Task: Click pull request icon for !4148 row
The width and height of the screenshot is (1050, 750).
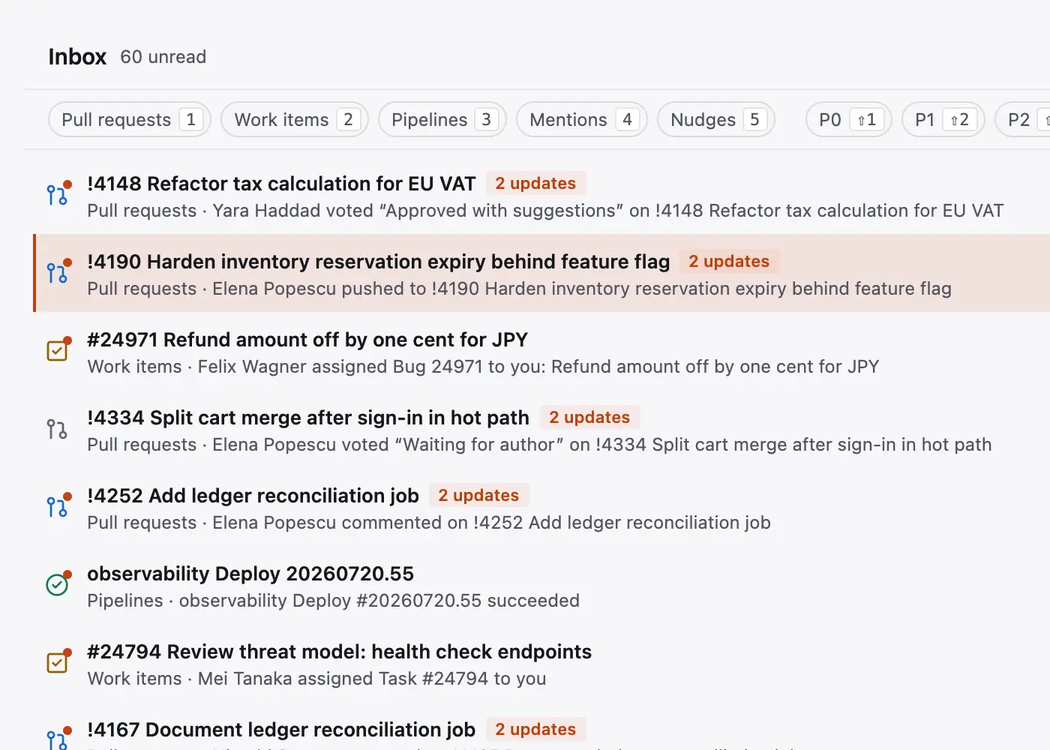Action: [x=57, y=196]
